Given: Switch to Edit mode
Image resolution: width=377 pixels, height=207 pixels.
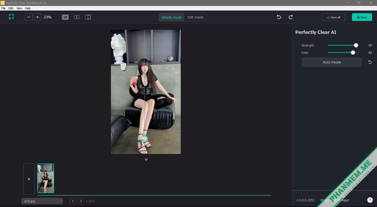Looking at the screenshot, I should point(195,17).
